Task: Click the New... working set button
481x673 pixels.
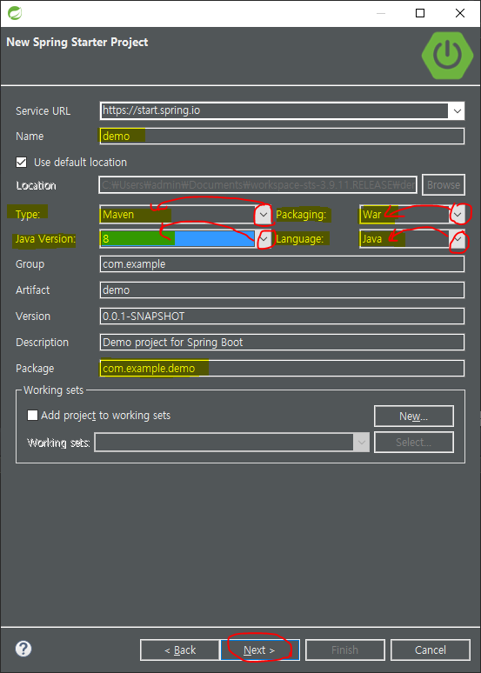Action: [x=413, y=416]
